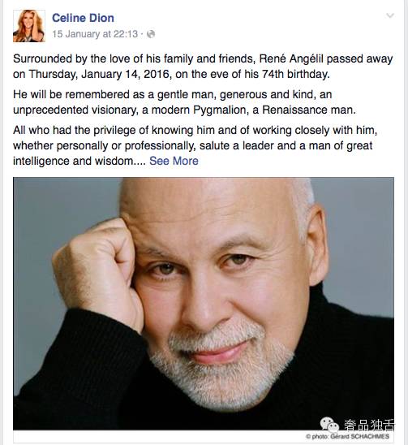Screen dimensions: 408x445
Task: Click the words 74th birthday
Action: (x=296, y=74)
